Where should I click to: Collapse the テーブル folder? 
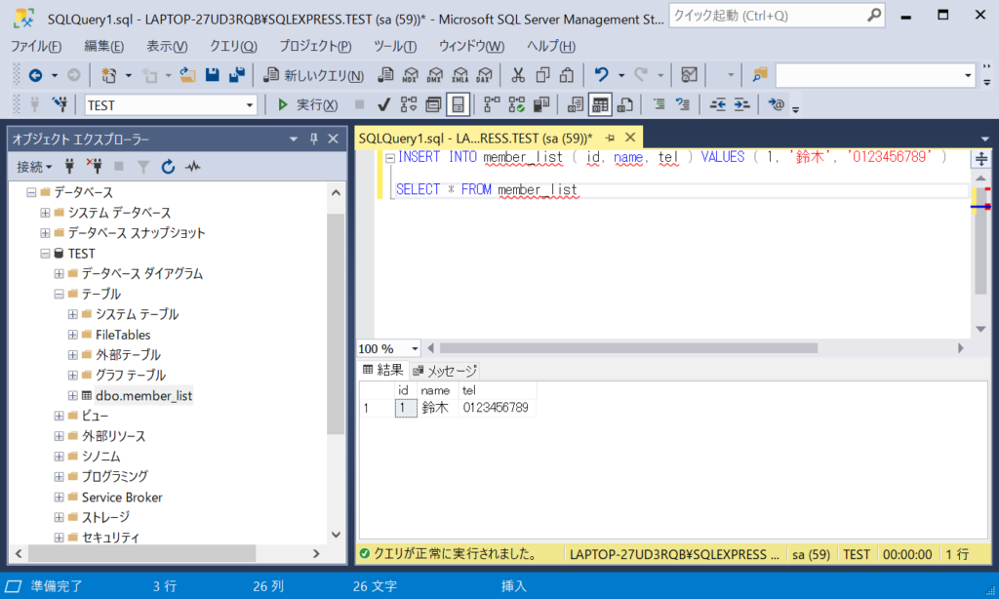pyautogui.click(x=59, y=294)
